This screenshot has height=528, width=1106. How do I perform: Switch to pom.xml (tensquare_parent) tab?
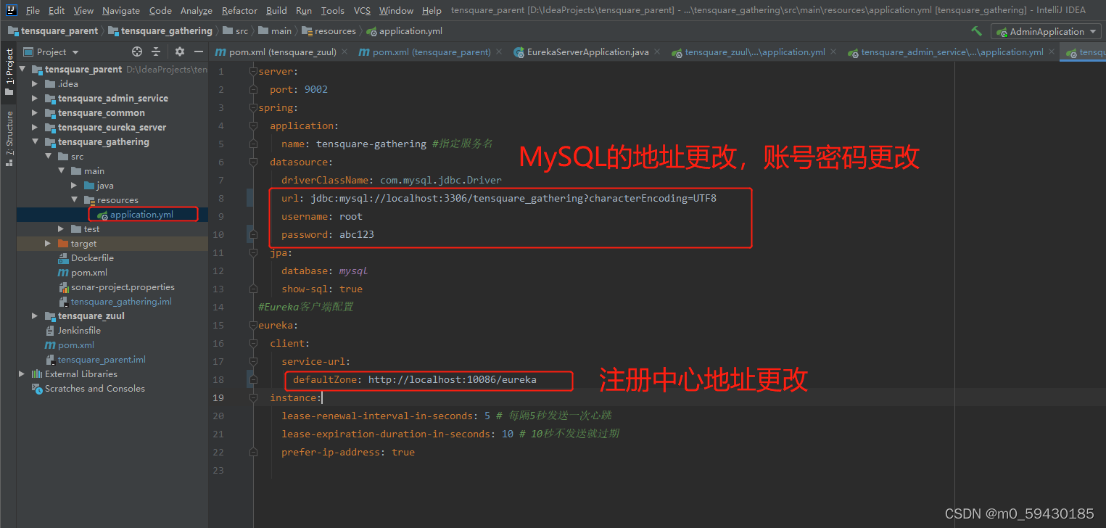tap(431, 52)
